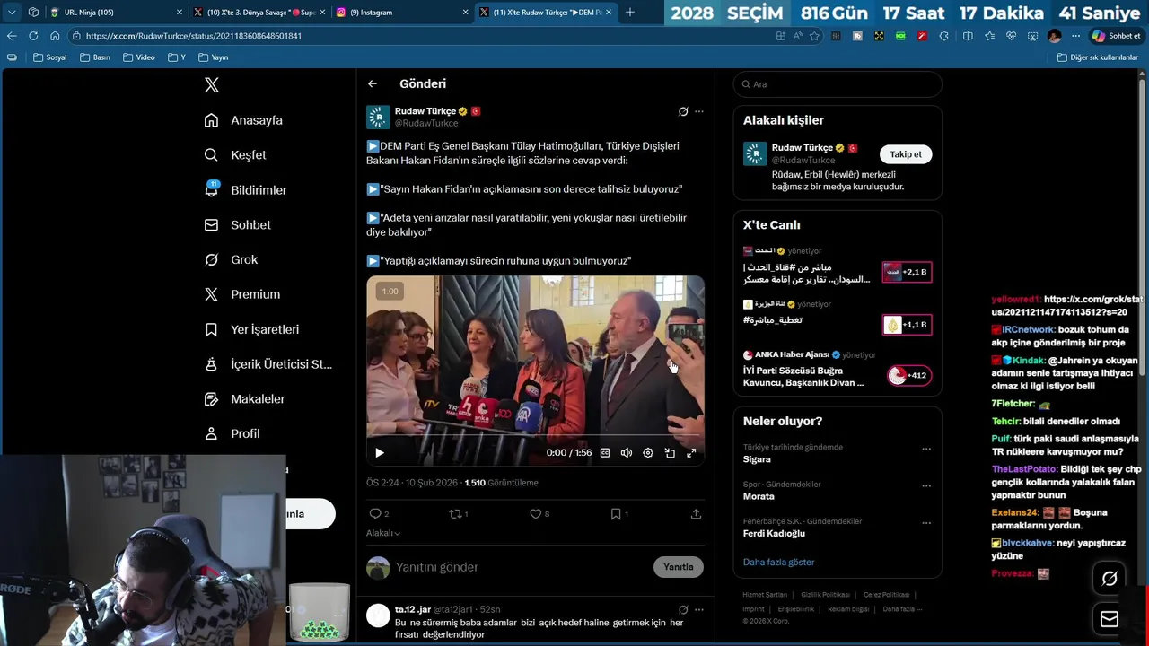Click the share icon under post
Image resolution: width=1149 pixels, height=646 pixels.
pos(696,514)
